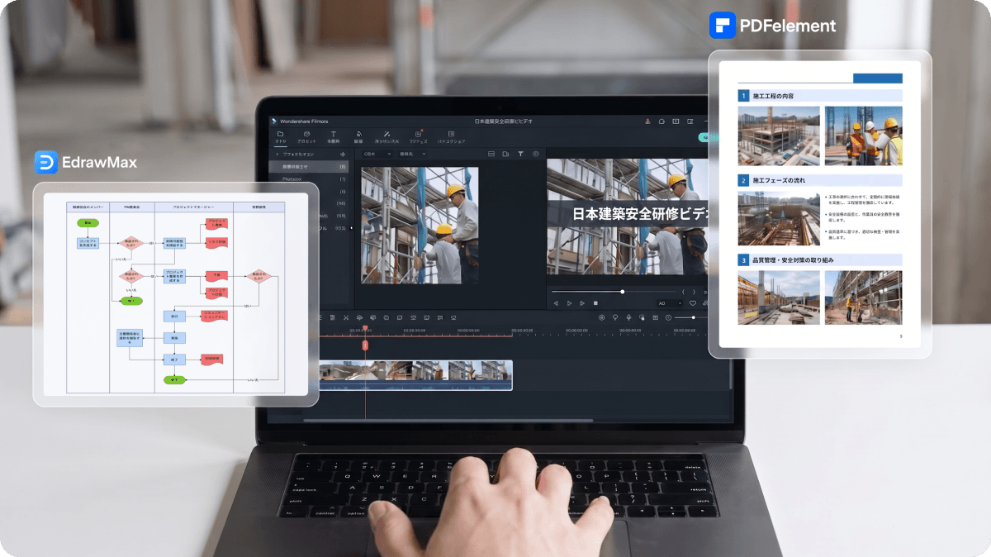This screenshot has width=991, height=557.
Task: Open the split-screen templates tab icon
Action: click(451, 134)
